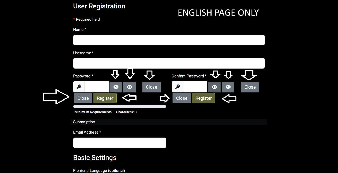Viewport: 338px width, 173px height.
Task: Click Close left of Register under Password
Action: [83, 98]
